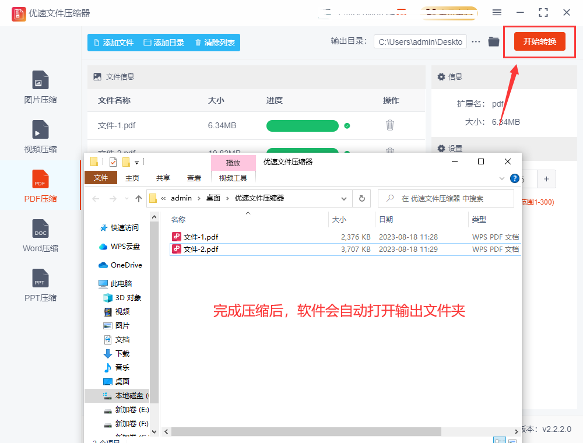Sort by the 名称 column header
Screen dimensions: 583x443
178,220
